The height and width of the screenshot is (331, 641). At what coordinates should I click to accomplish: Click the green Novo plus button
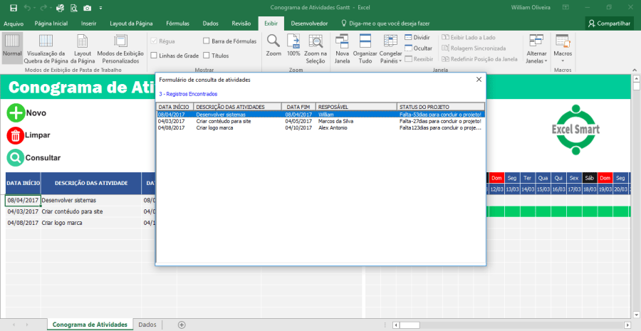pos(16,113)
